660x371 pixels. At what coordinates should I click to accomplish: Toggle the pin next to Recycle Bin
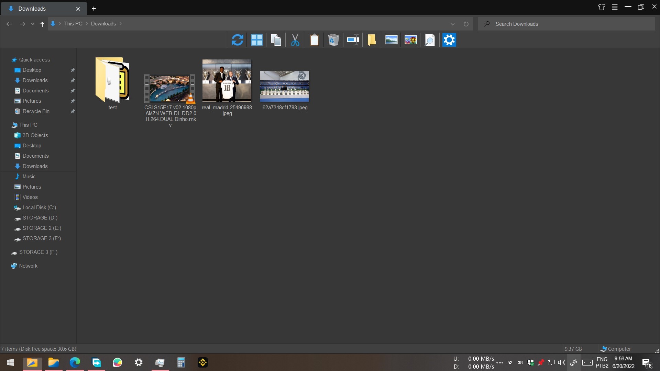point(73,111)
